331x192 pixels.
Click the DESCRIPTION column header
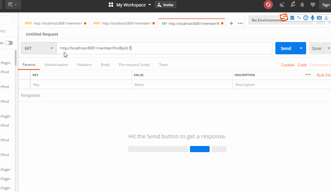pos(245,75)
